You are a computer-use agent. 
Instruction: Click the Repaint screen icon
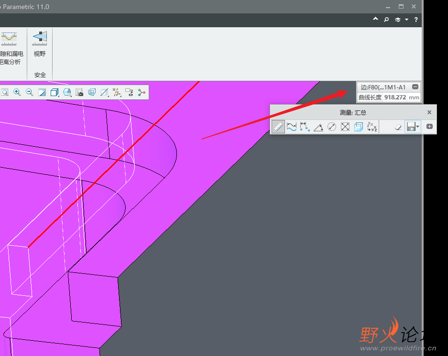click(42, 92)
